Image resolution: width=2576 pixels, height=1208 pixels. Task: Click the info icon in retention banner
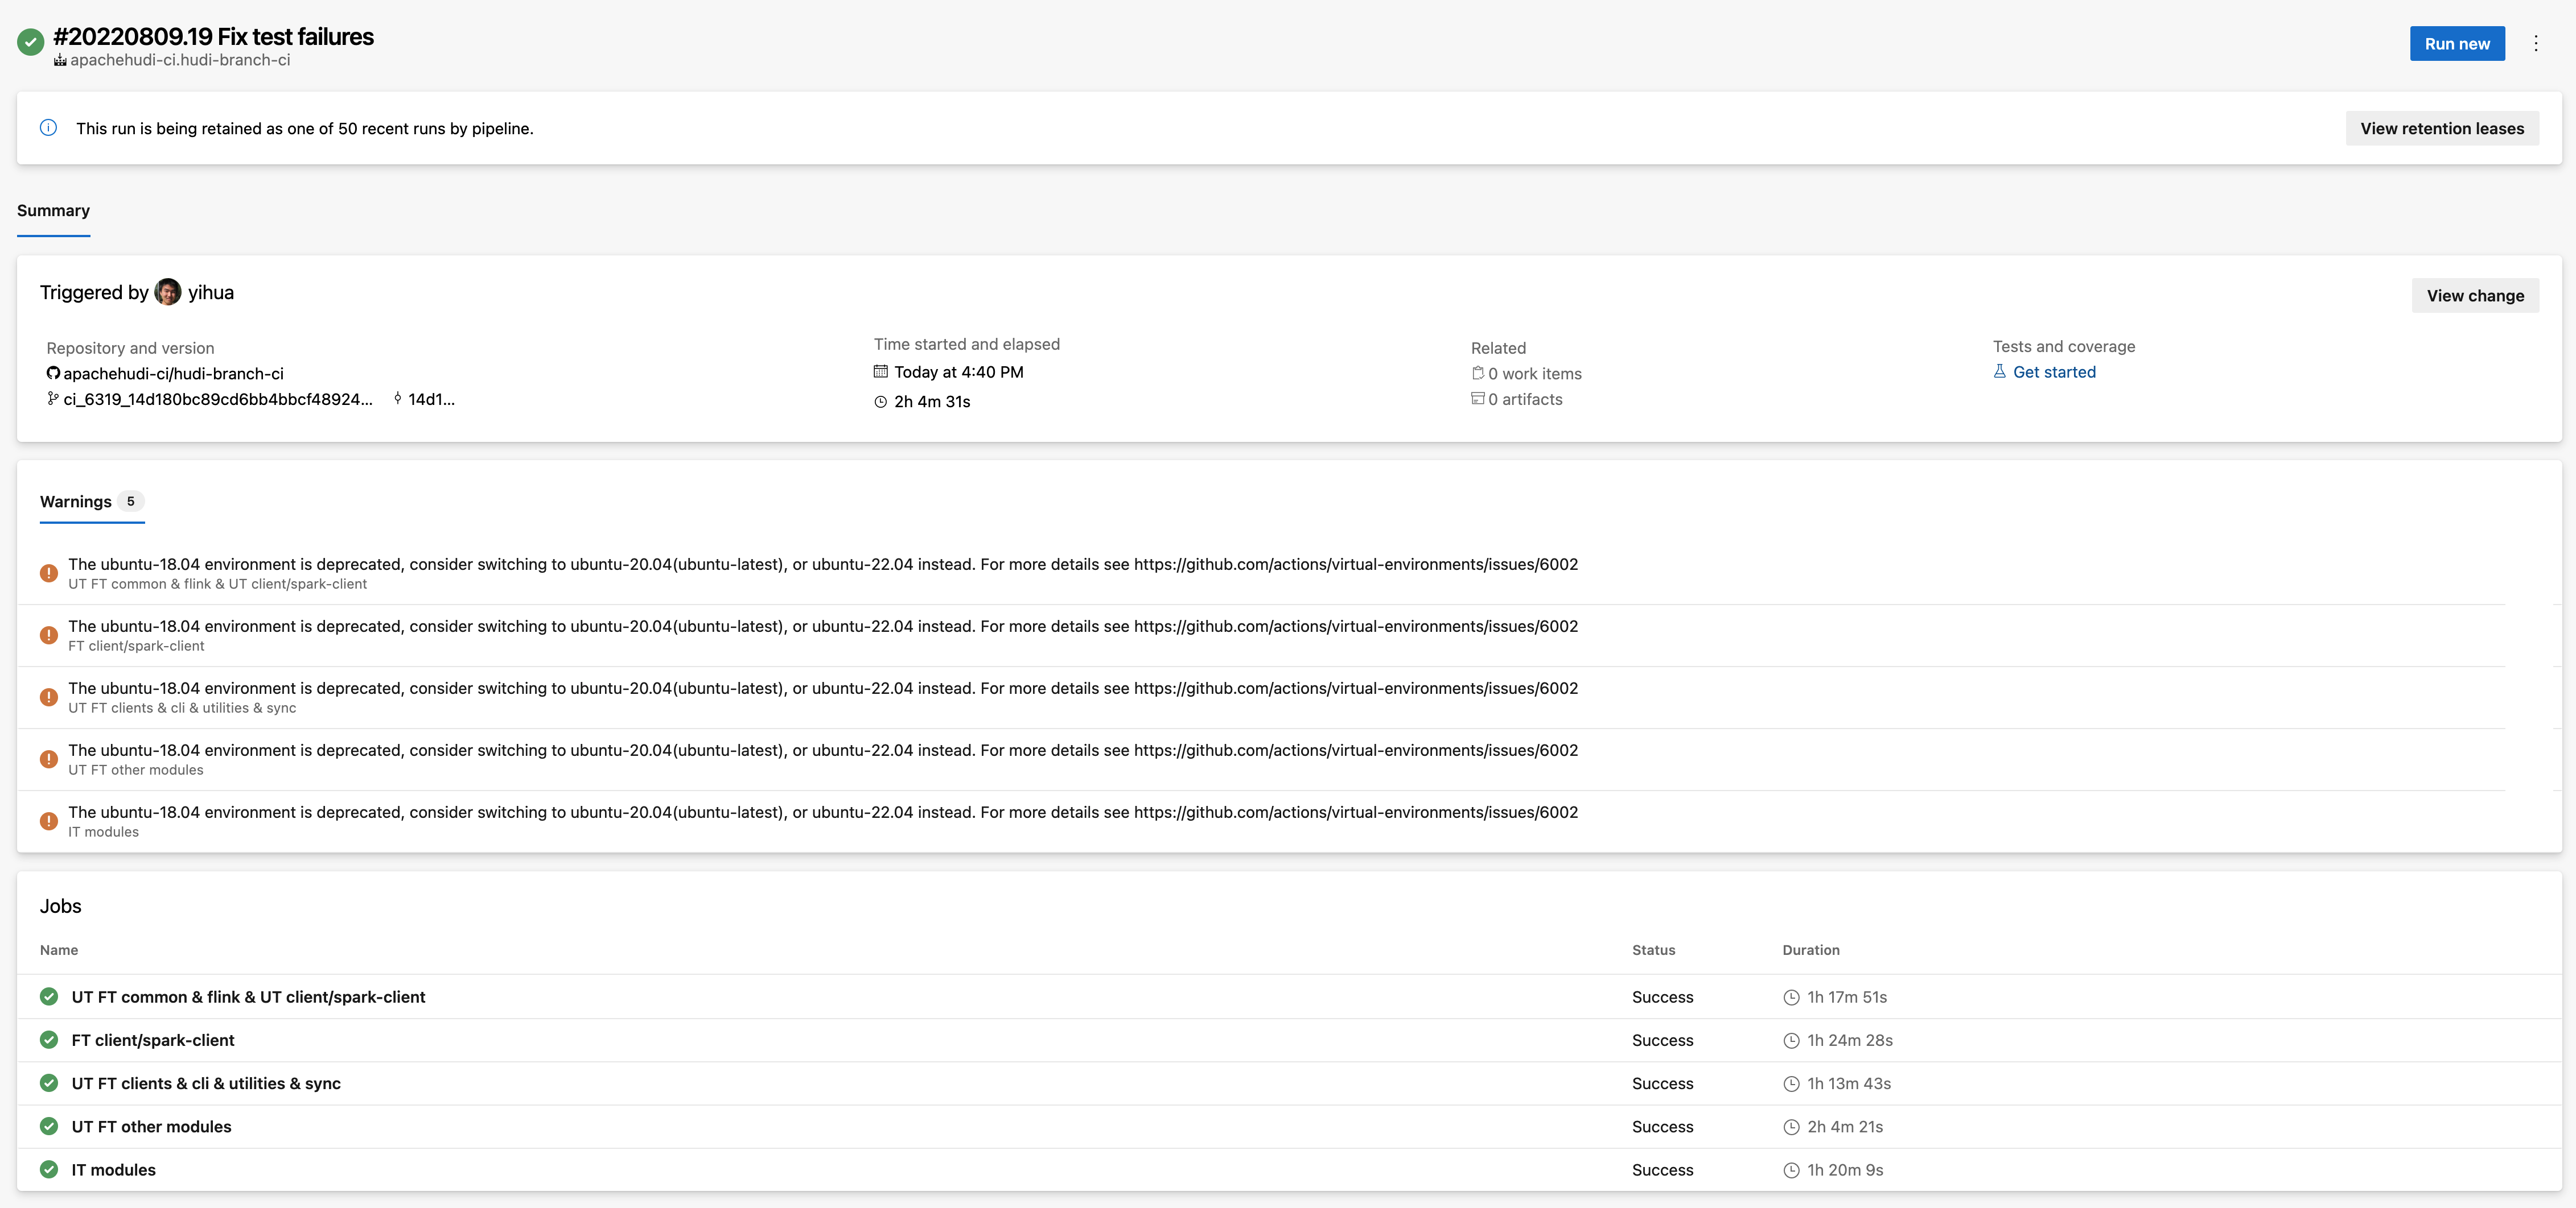tap(48, 128)
